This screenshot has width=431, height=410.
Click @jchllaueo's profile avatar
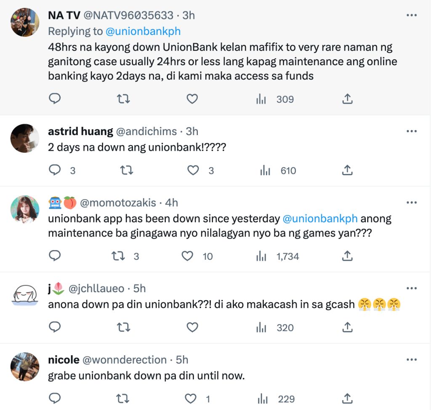[25, 295]
